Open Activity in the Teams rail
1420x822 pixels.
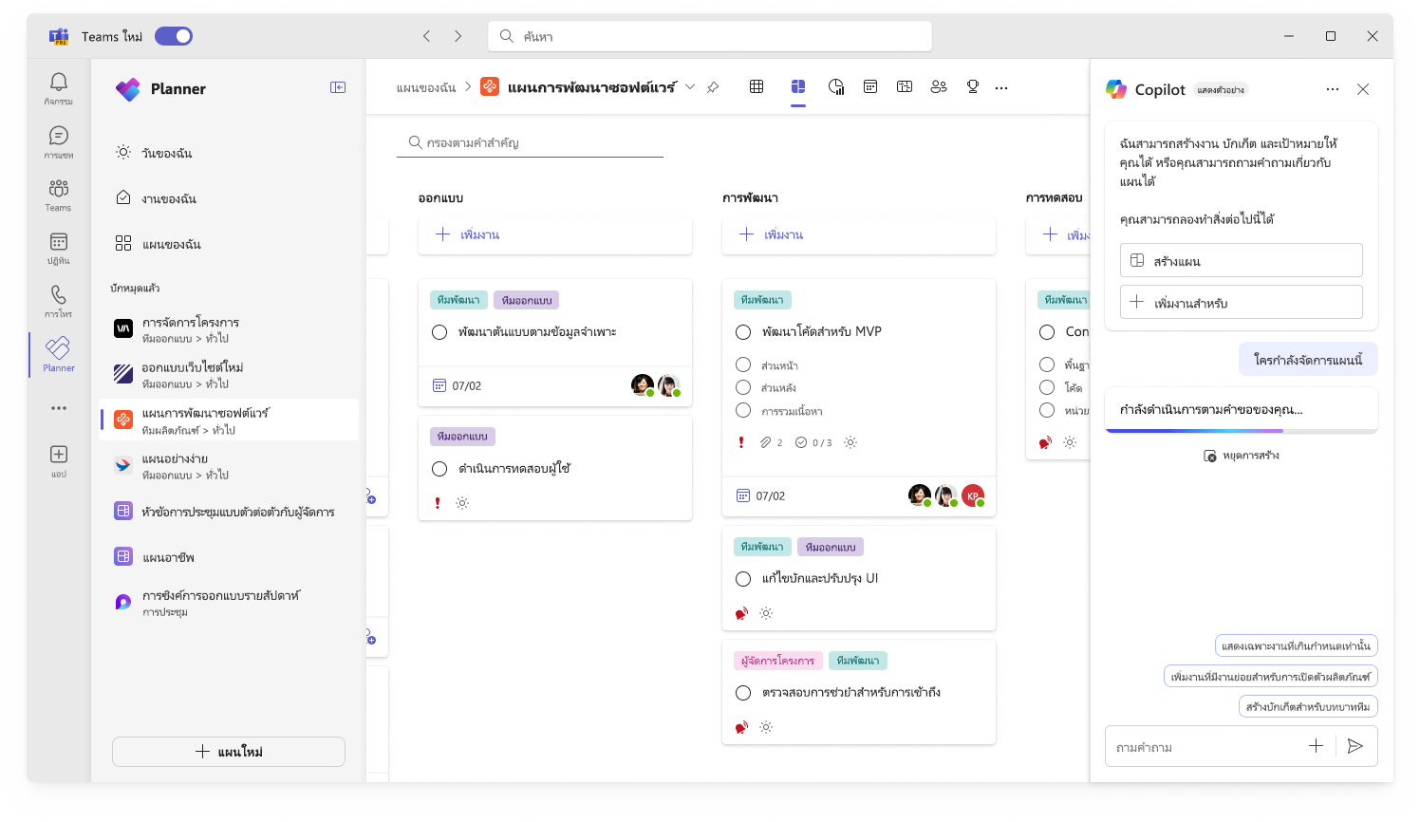(x=59, y=88)
